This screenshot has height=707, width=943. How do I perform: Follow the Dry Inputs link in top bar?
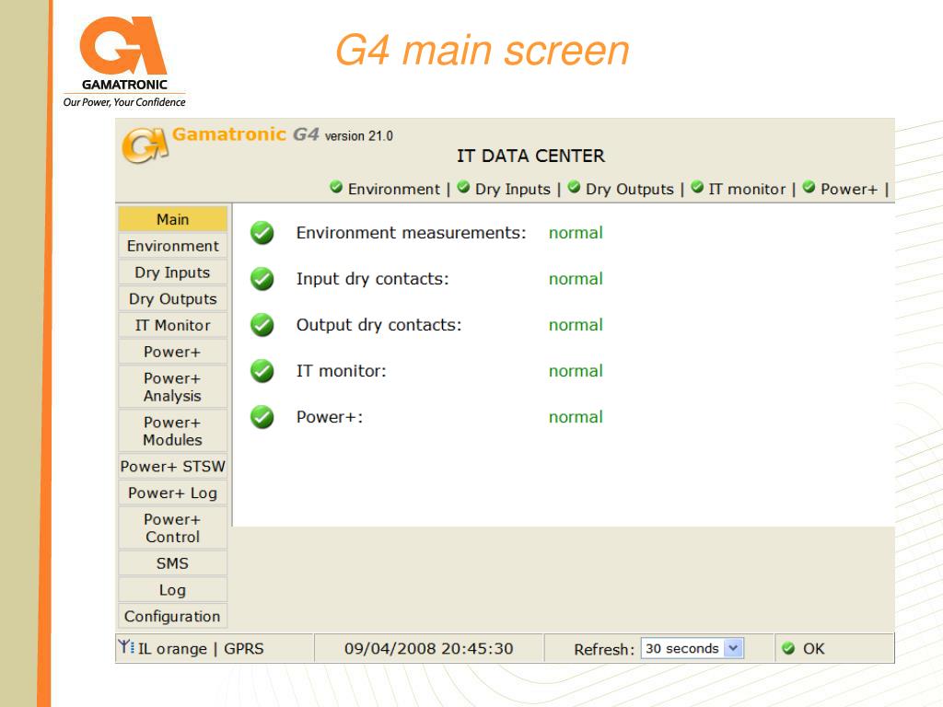click(x=512, y=189)
